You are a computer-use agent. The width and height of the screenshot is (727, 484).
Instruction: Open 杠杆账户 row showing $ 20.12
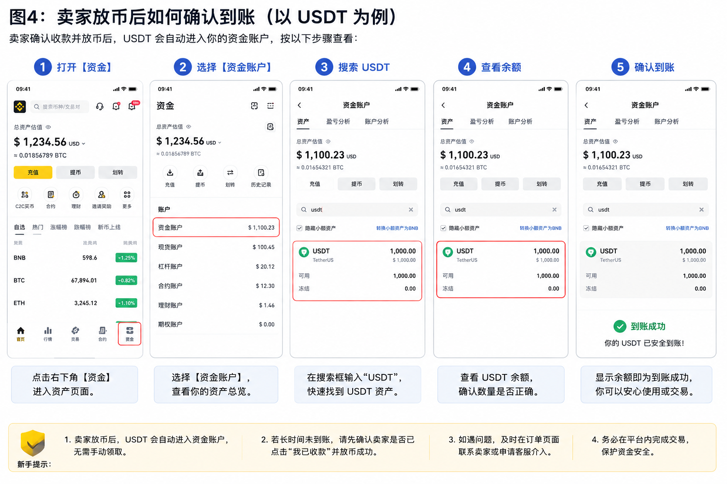[x=216, y=267]
